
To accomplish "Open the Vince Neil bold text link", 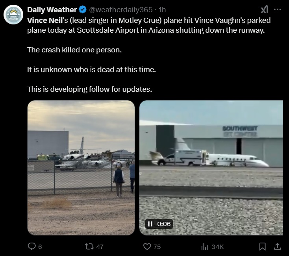I will click(45, 20).
